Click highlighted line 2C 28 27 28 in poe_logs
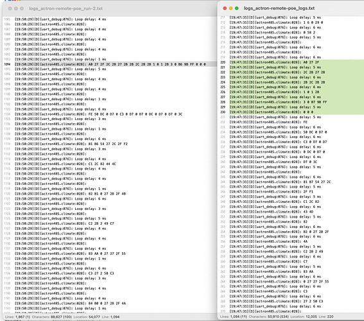This screenshot has width=364, height=321. (277, 72)
